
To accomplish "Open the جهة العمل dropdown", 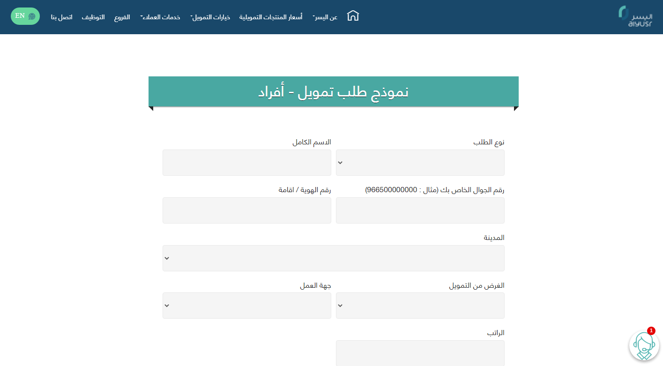I will (247, 306).
